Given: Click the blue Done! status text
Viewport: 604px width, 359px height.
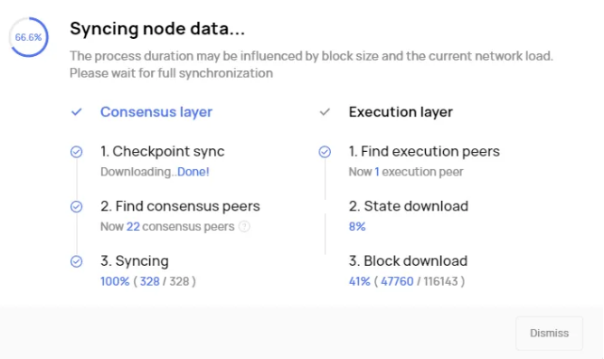Looking at the screenshot, I should pyautogui.click(x=193, y=172).
